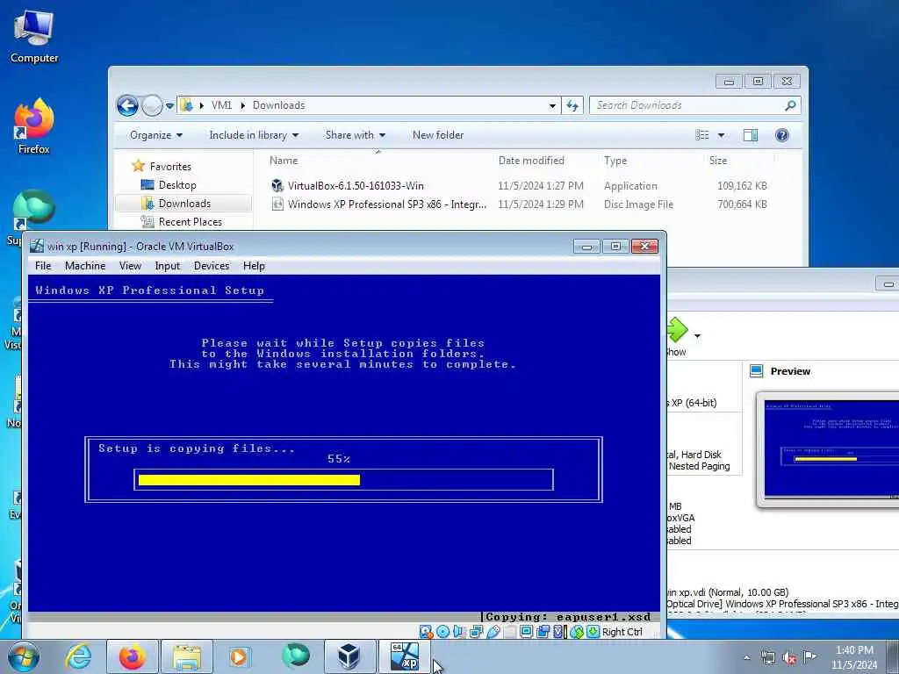Click optical disk indicator in VM status bar

pos(442,632)
